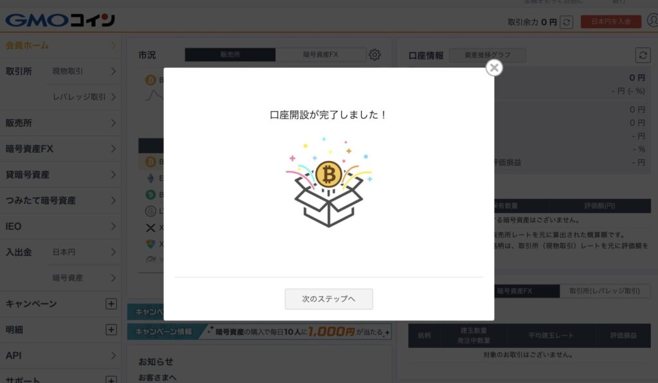
Task: Select 取引所(レバレッジ取引) positions tab
Action: (x=605, y=291)
